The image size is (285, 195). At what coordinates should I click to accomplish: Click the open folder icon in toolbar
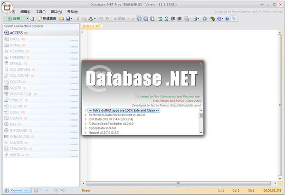click(x=61, y=19)
